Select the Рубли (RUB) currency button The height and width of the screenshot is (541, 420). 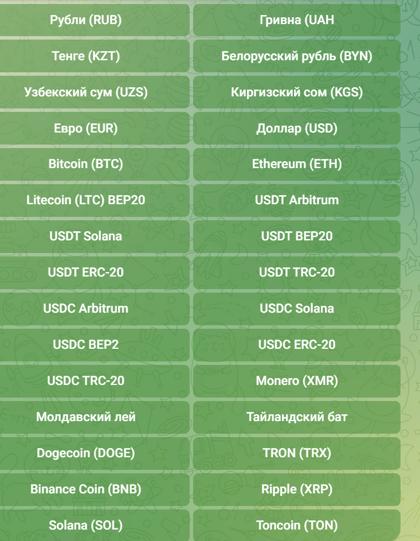[x=86, y=21]
